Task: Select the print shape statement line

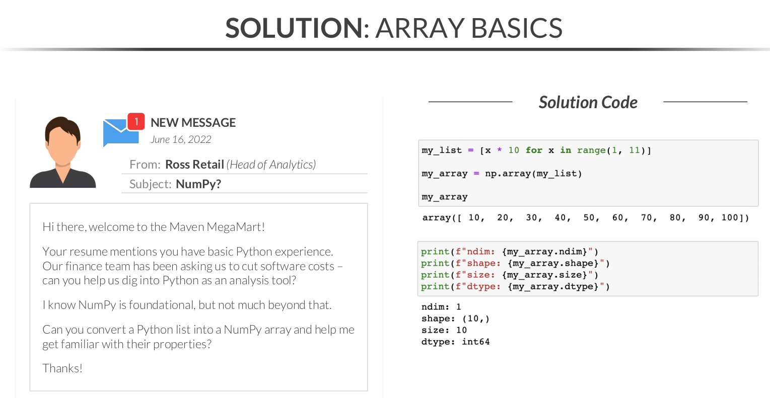Action: click(515, 263)
